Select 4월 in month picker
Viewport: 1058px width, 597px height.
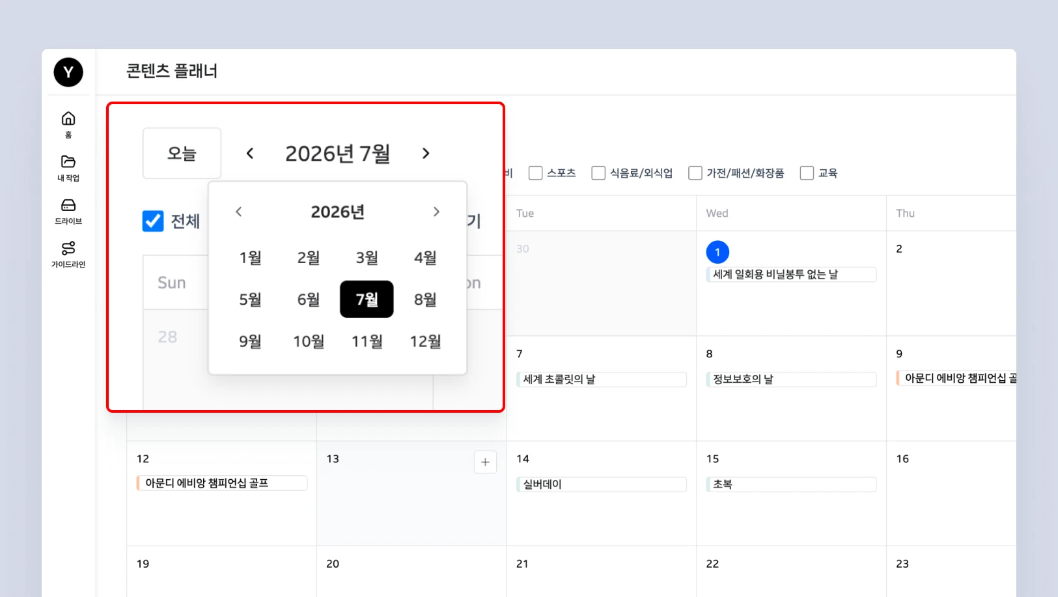(x=425, y=258)
